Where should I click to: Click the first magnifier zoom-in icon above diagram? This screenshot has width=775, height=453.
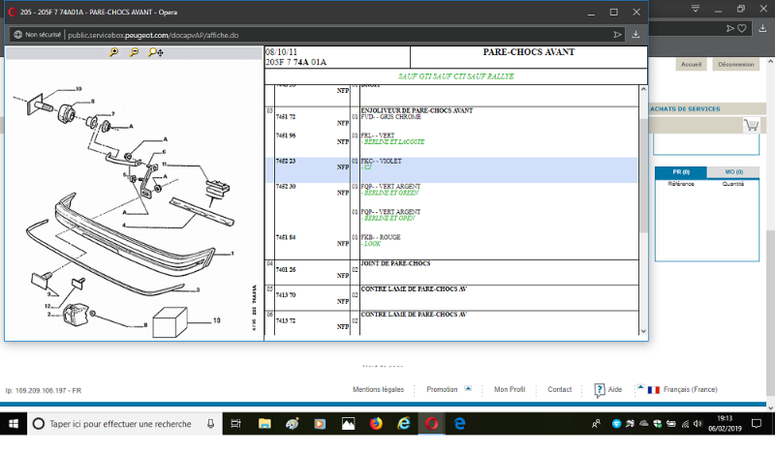tap(113, 52)
